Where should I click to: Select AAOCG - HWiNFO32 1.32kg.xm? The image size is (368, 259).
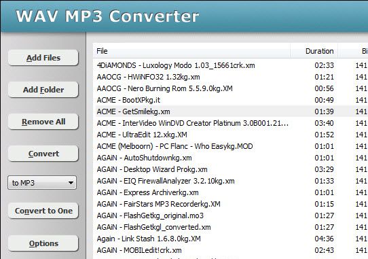click(x=148, y=77)
